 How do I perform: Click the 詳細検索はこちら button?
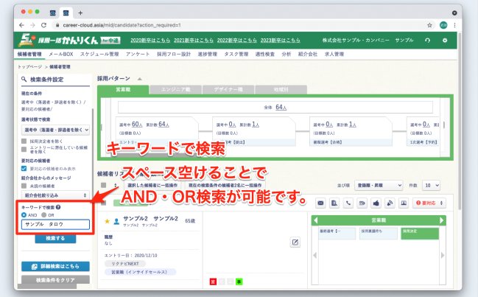[x=55, y=266]
